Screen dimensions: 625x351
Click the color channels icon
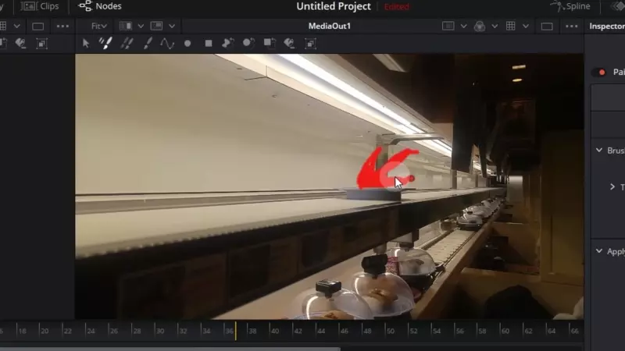pyautogui.click(x=480, y=27)
